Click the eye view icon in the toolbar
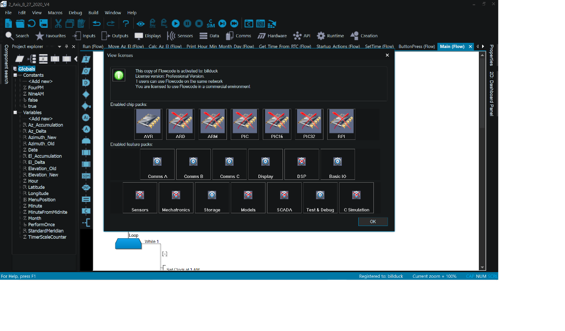 pos(140,24)
